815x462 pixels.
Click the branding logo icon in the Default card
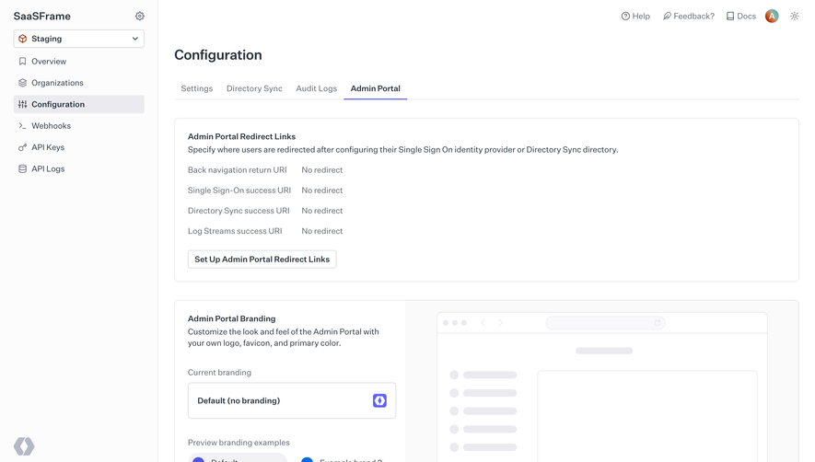click(379, 400)
